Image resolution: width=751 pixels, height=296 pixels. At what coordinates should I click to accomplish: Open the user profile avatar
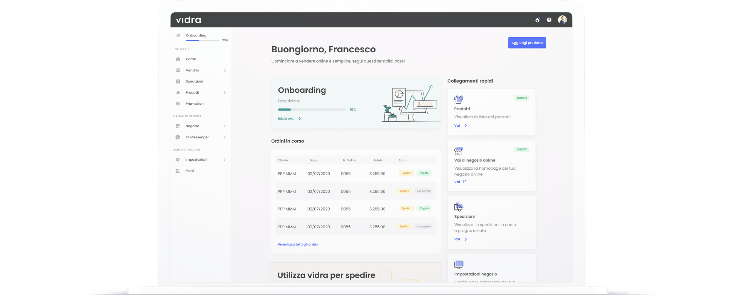coord(562,20)
